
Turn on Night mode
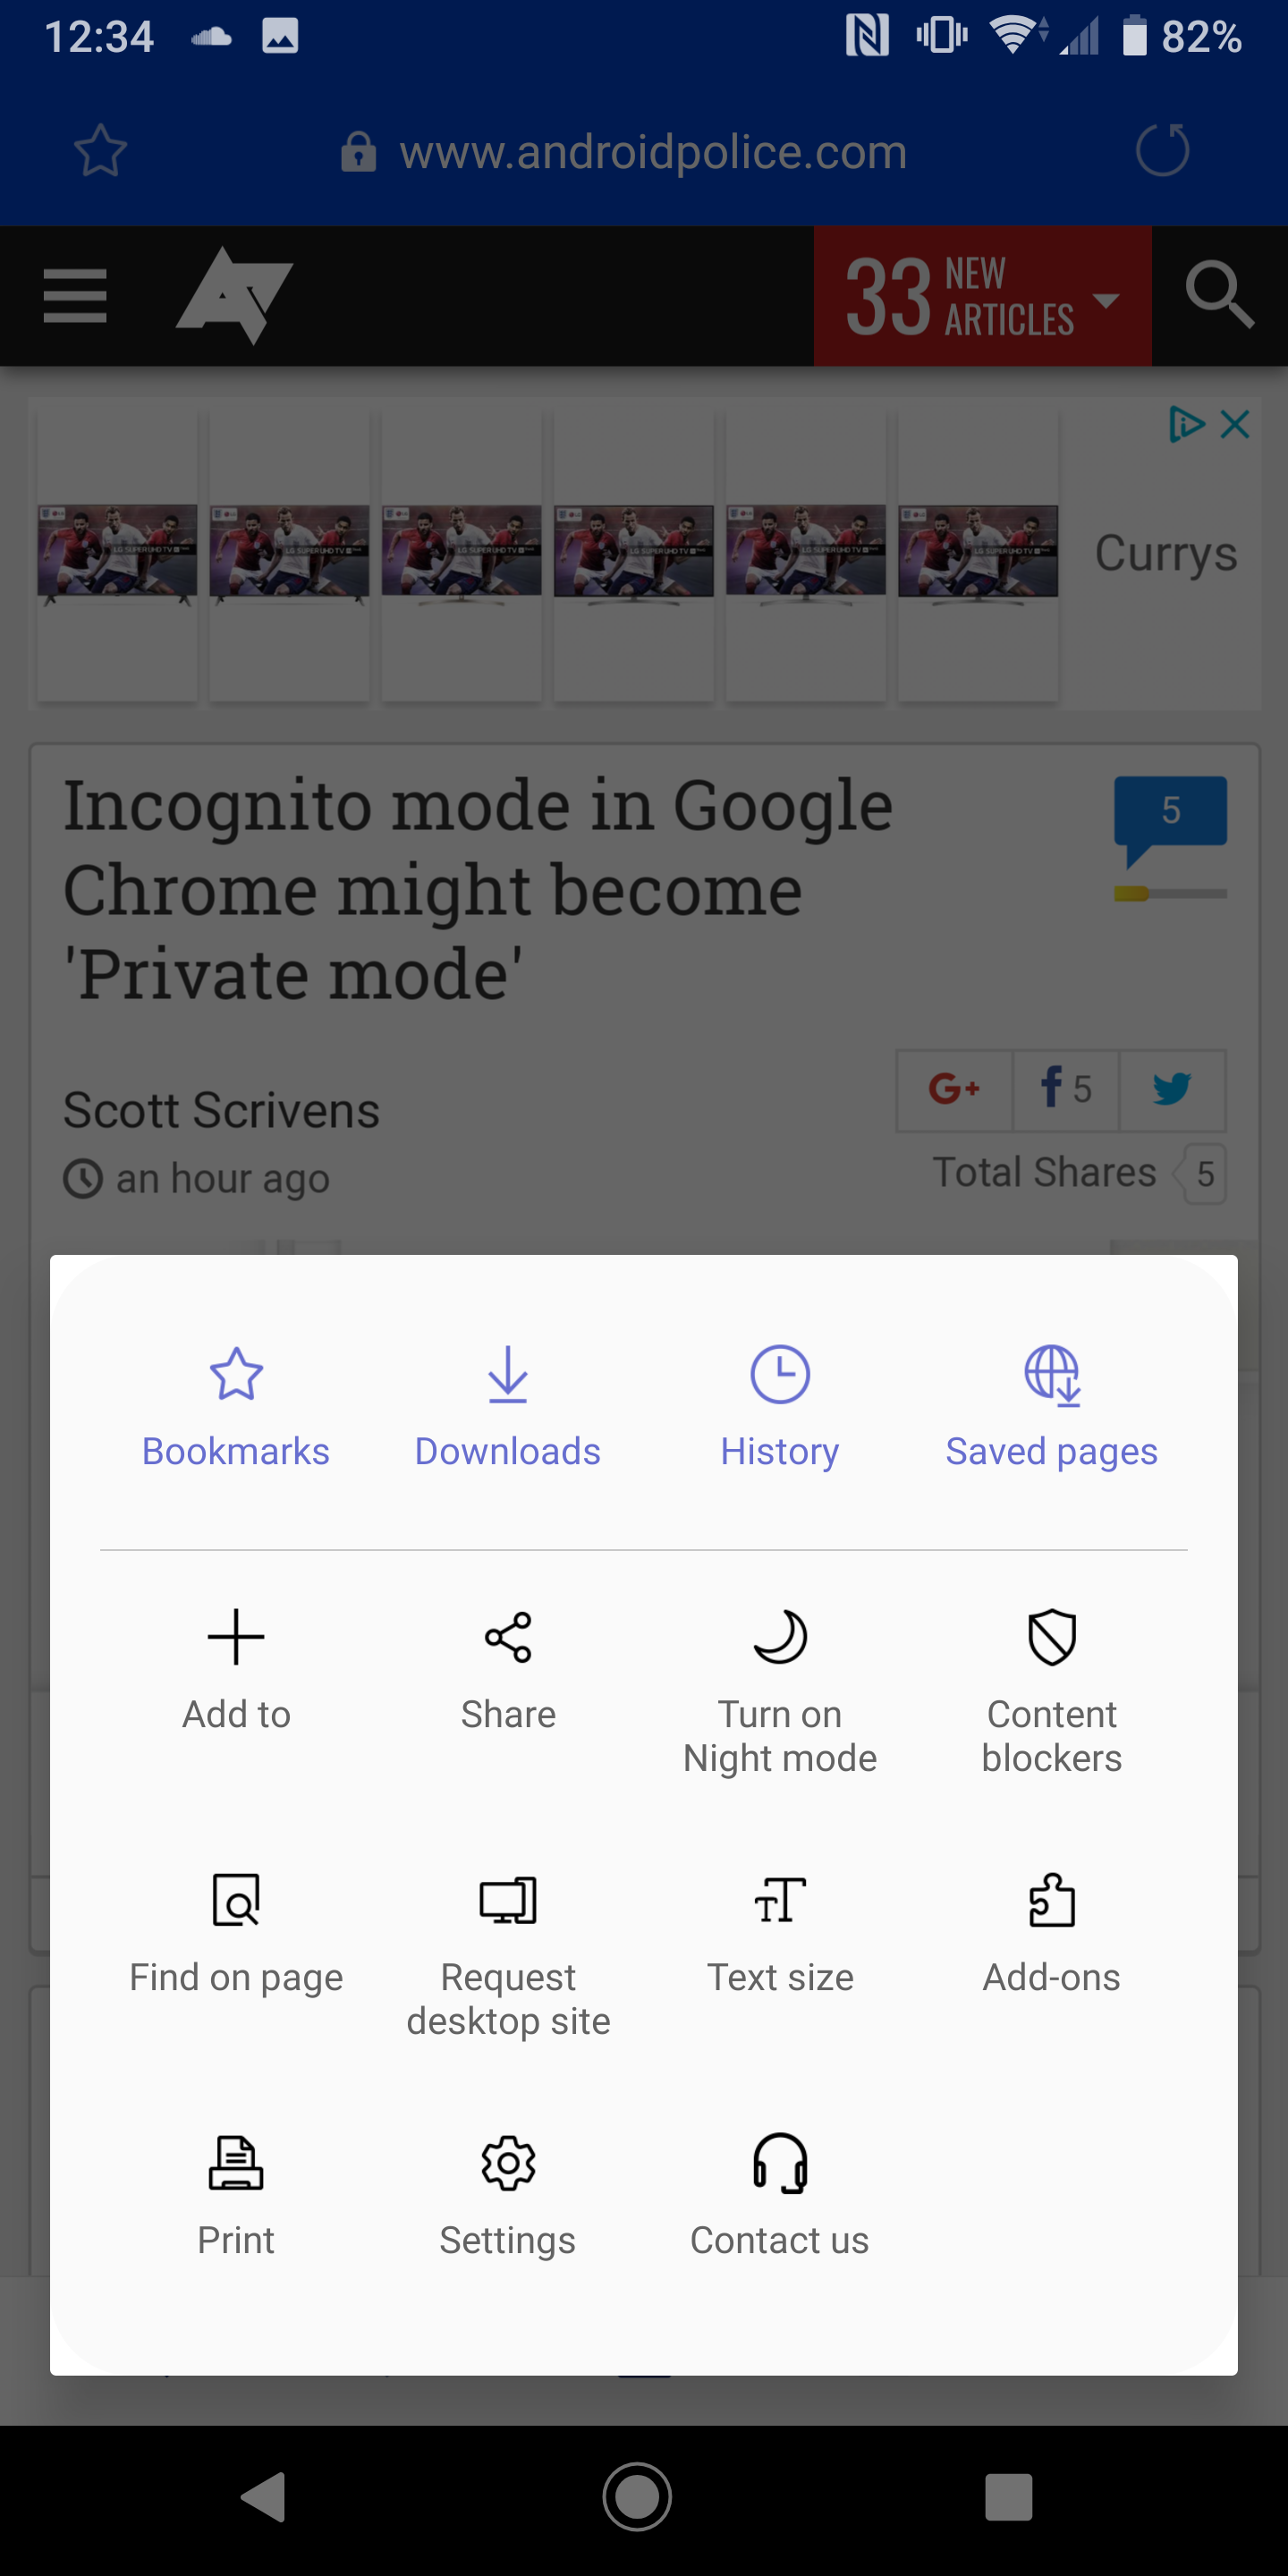(780, 1638)
